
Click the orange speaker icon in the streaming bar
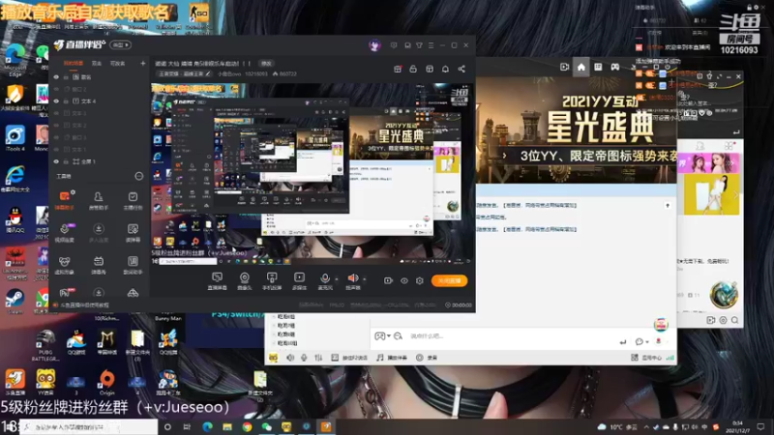(352, 278)
